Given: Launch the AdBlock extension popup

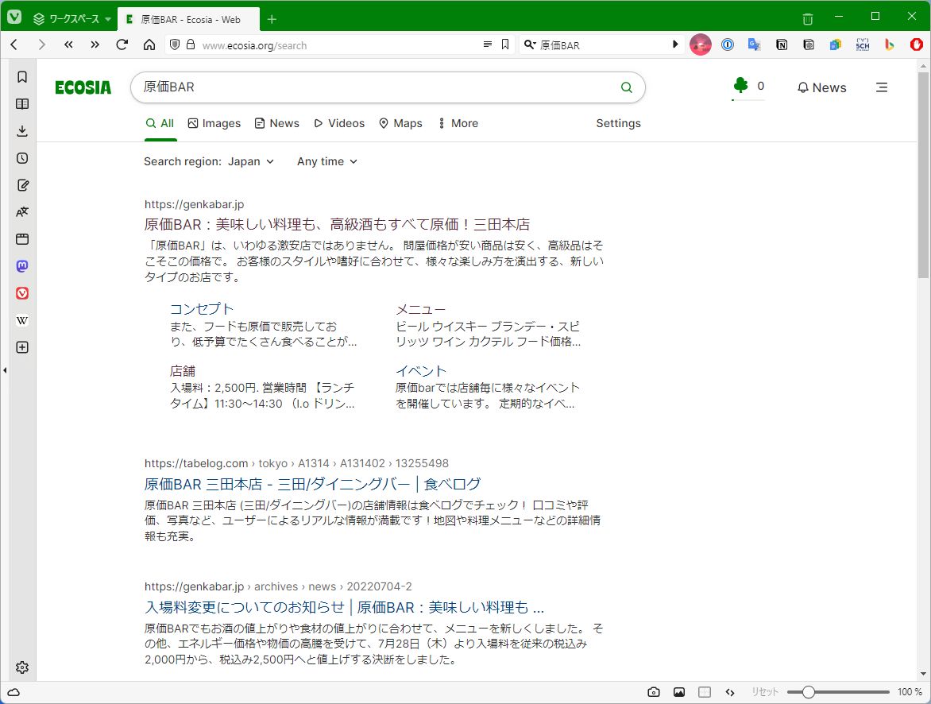Looking at the screenshot, I should click(916, 44).
